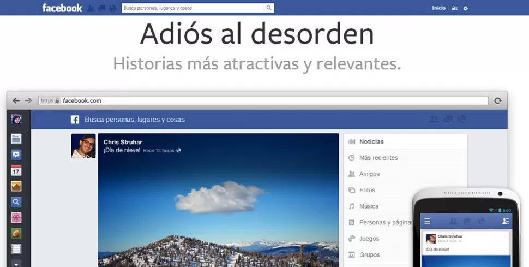Select Más recientes in the feed menu
This screenshot has width=529, height=267.
click(x=378, y=158)
